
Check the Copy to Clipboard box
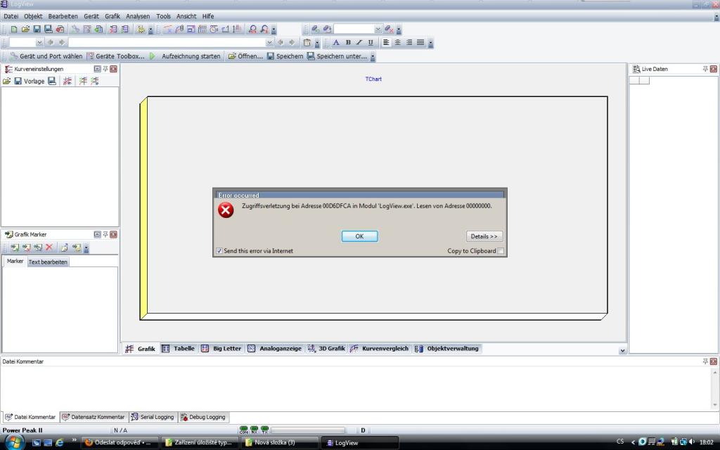pos(501,251)
